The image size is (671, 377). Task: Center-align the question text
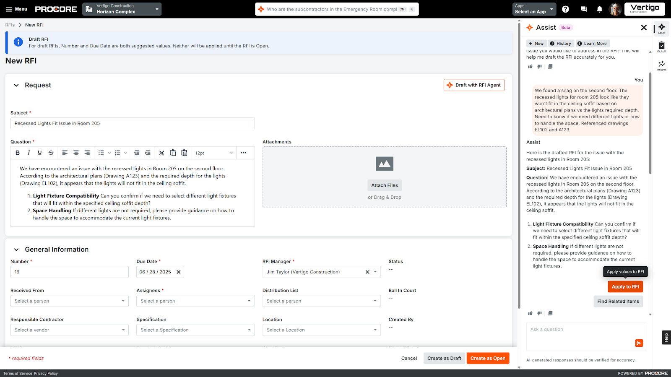(x=76, y=153)
